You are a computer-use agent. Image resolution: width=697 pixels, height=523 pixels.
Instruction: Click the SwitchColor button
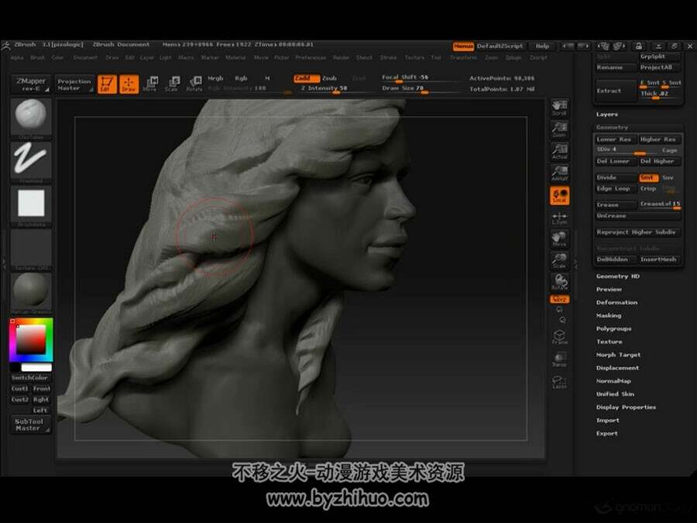pos(29,377)
